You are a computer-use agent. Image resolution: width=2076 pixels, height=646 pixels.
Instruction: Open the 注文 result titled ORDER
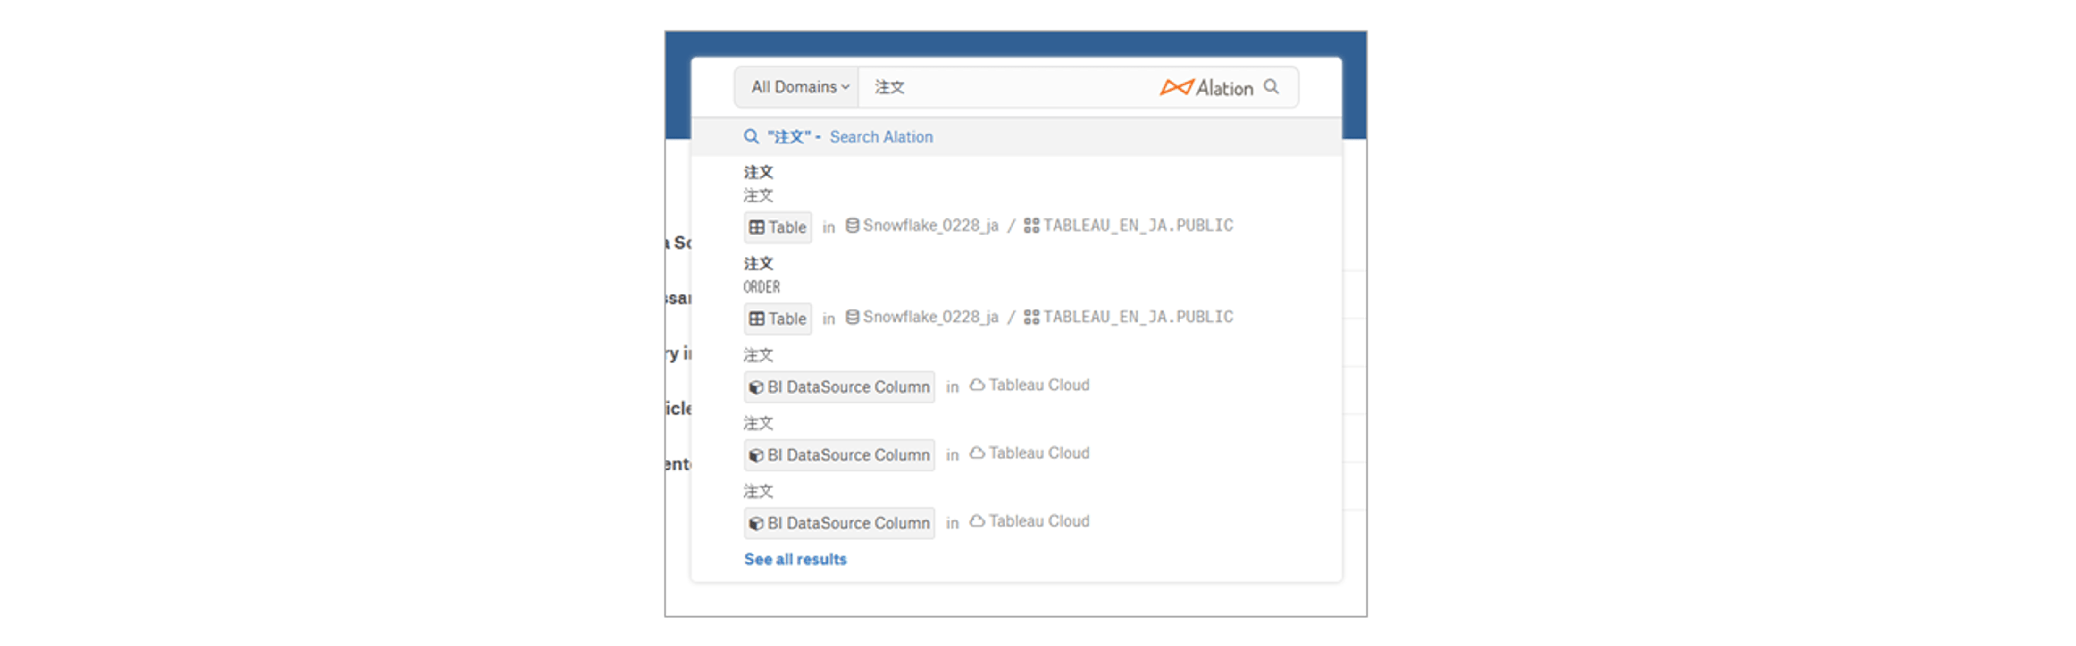pos(758,264)
